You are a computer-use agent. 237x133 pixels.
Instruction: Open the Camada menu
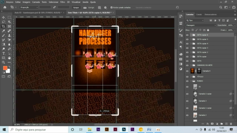(36, 2)
